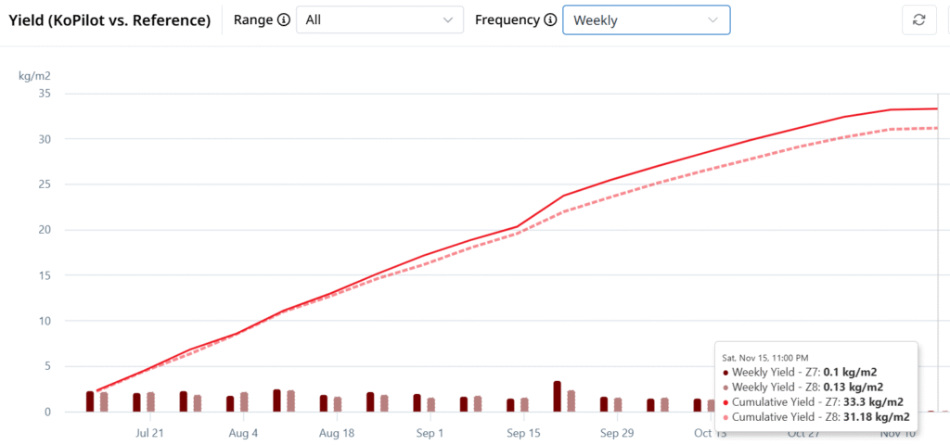
Task: Click the Sep 29 x-axis date label
Action: pyautogui.click(x=616, y=433)
